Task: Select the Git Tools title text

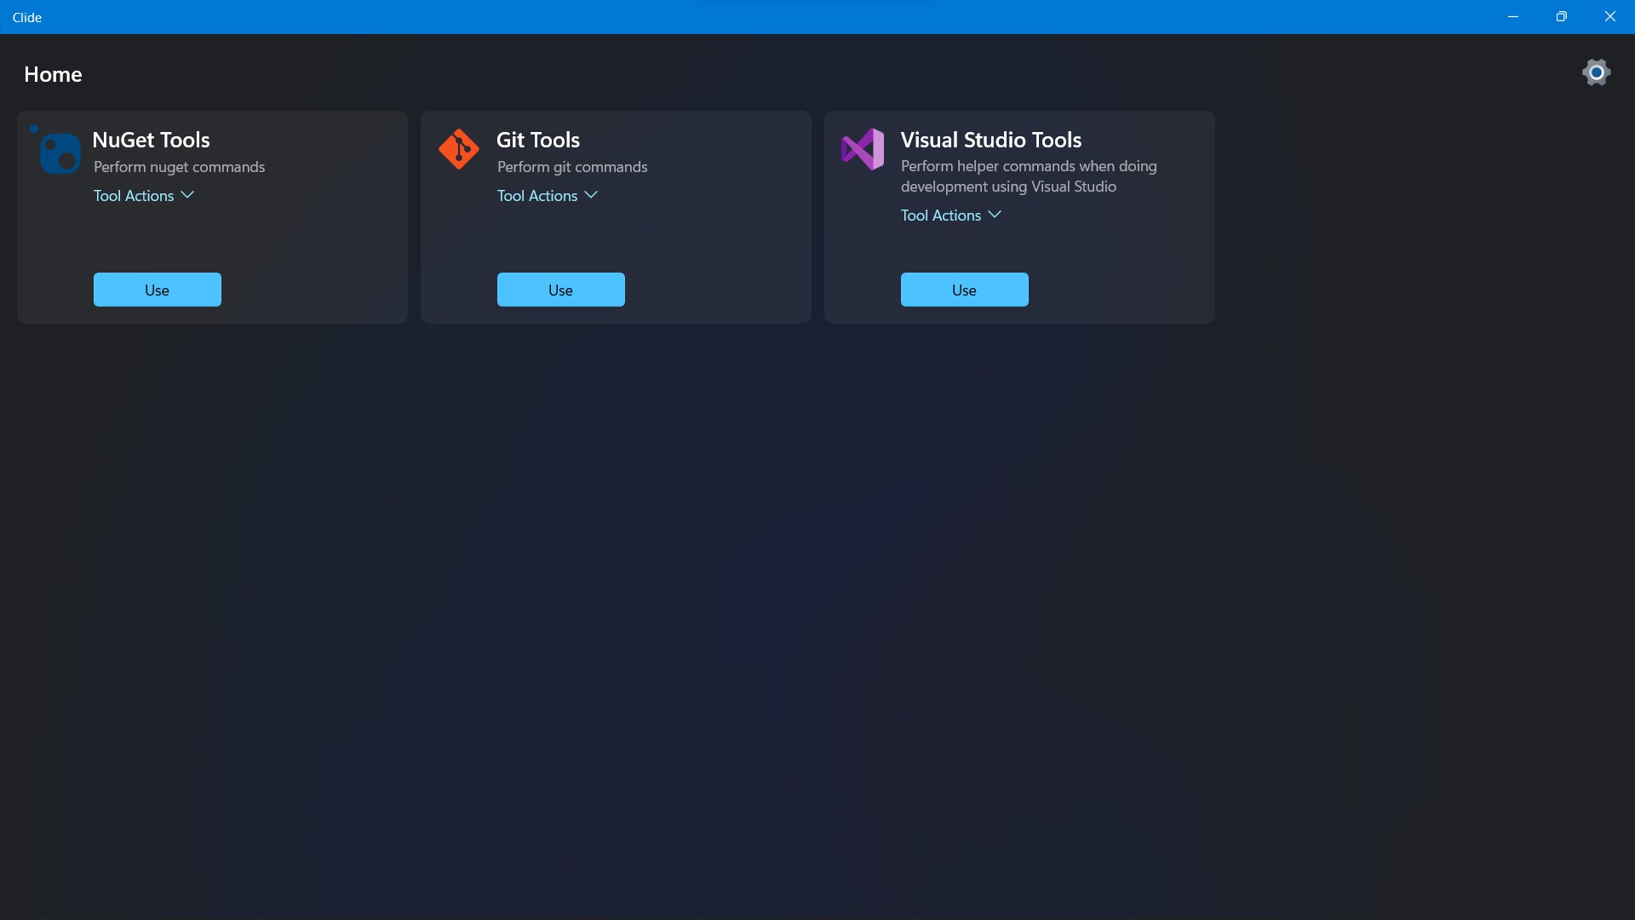Action: tap(538, 140)
